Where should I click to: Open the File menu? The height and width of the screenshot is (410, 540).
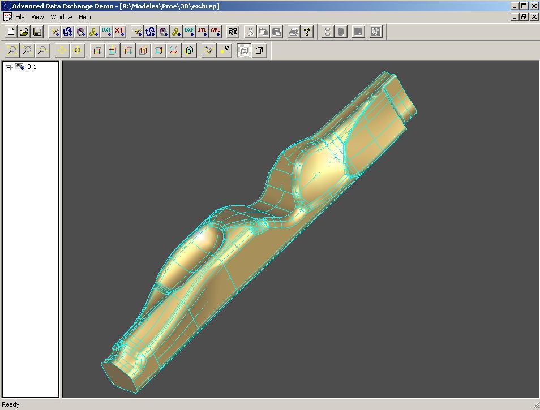tap(20, 17)
